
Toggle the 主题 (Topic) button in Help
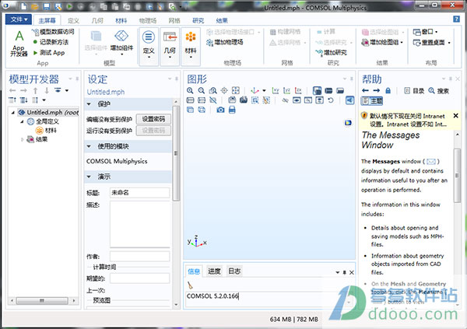coord(372,101)
